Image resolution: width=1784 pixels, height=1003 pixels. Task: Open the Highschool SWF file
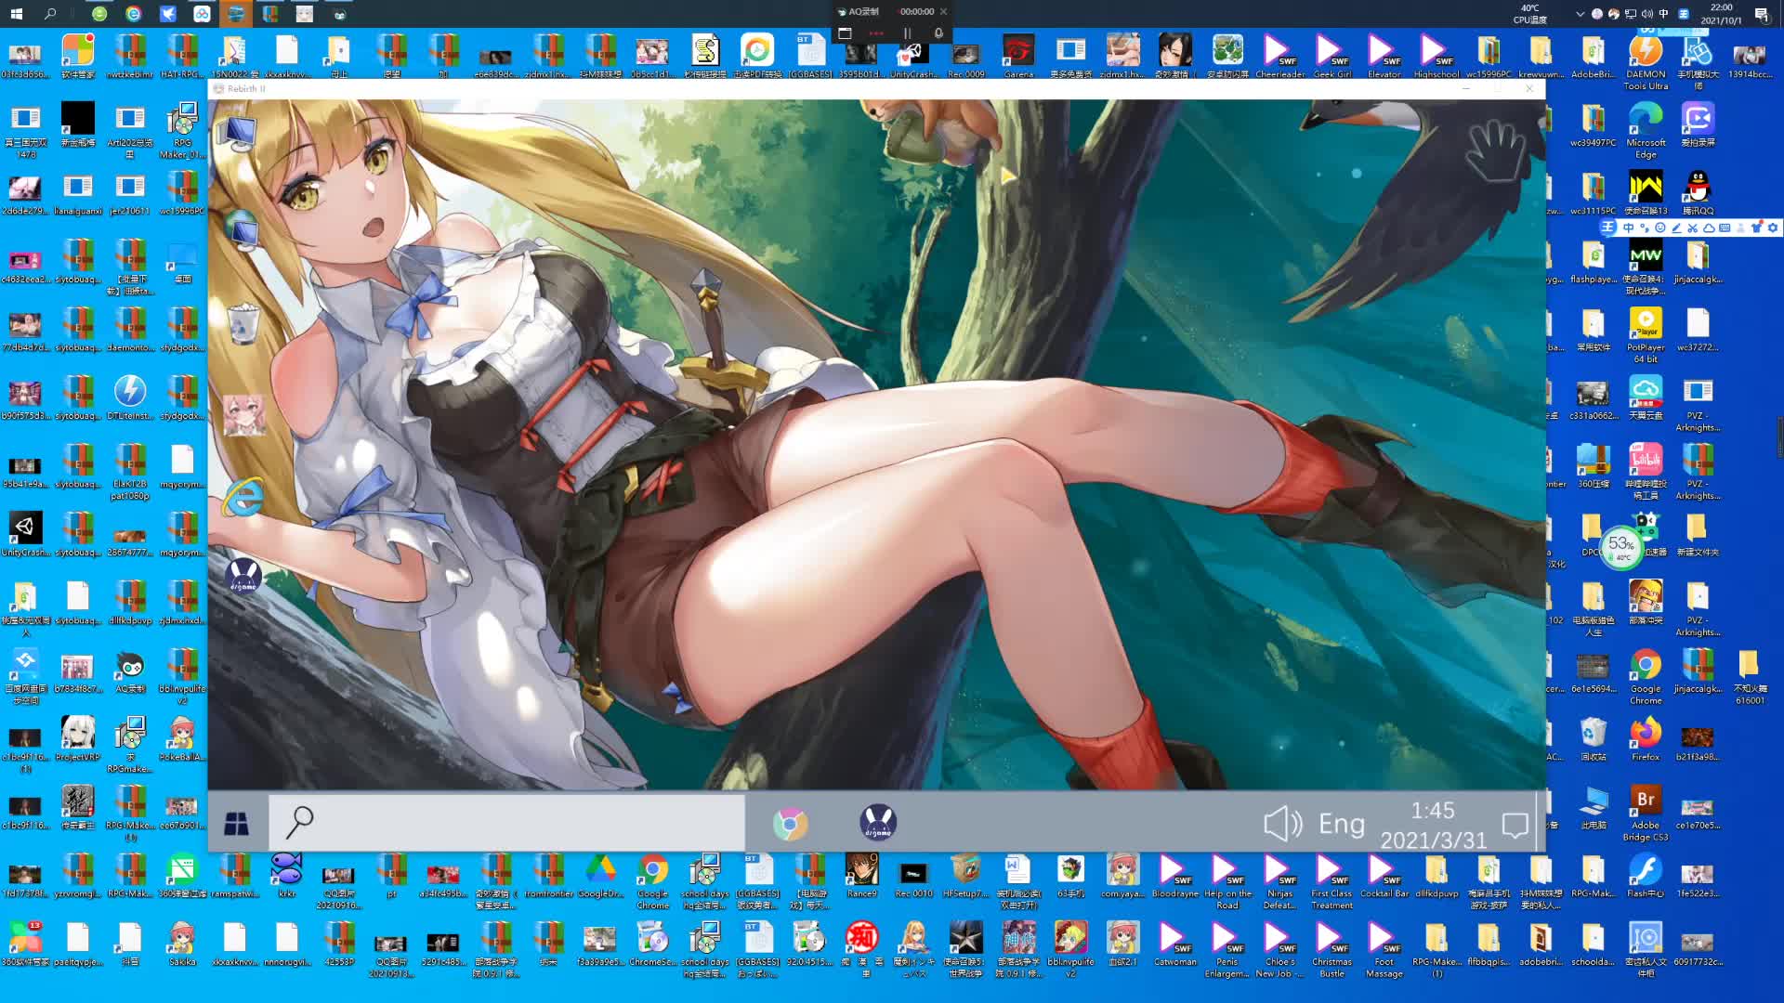pyautogui.click(x=1436, y=56)
